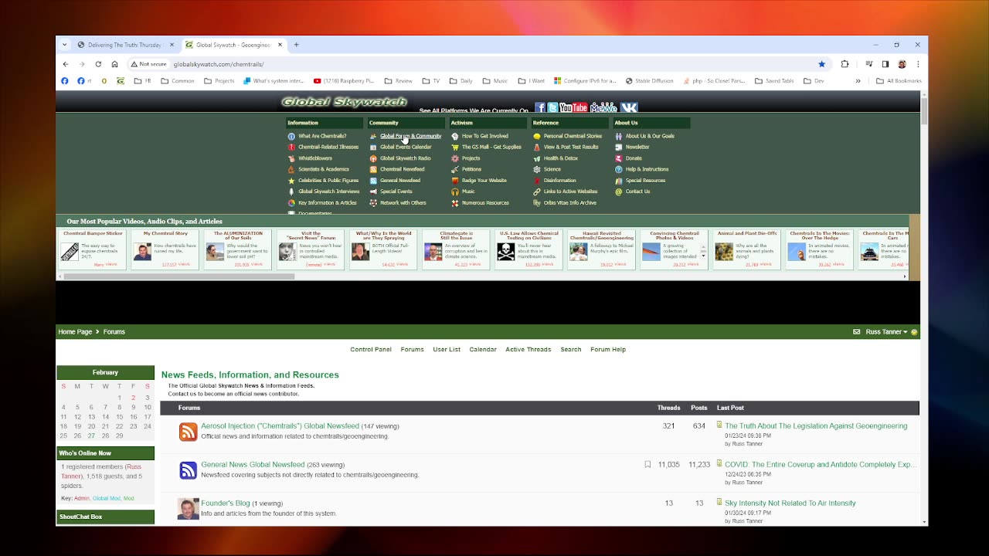Open Chrome three-dot menu
The width and height of the screenshot is (989, 556).
(918, 64)
